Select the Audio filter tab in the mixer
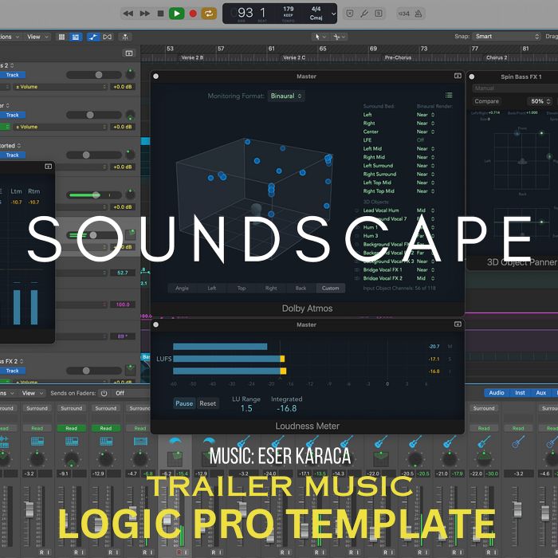Image resolution: width=558 pixels, height=558 pixels. [x=497, y=392]
